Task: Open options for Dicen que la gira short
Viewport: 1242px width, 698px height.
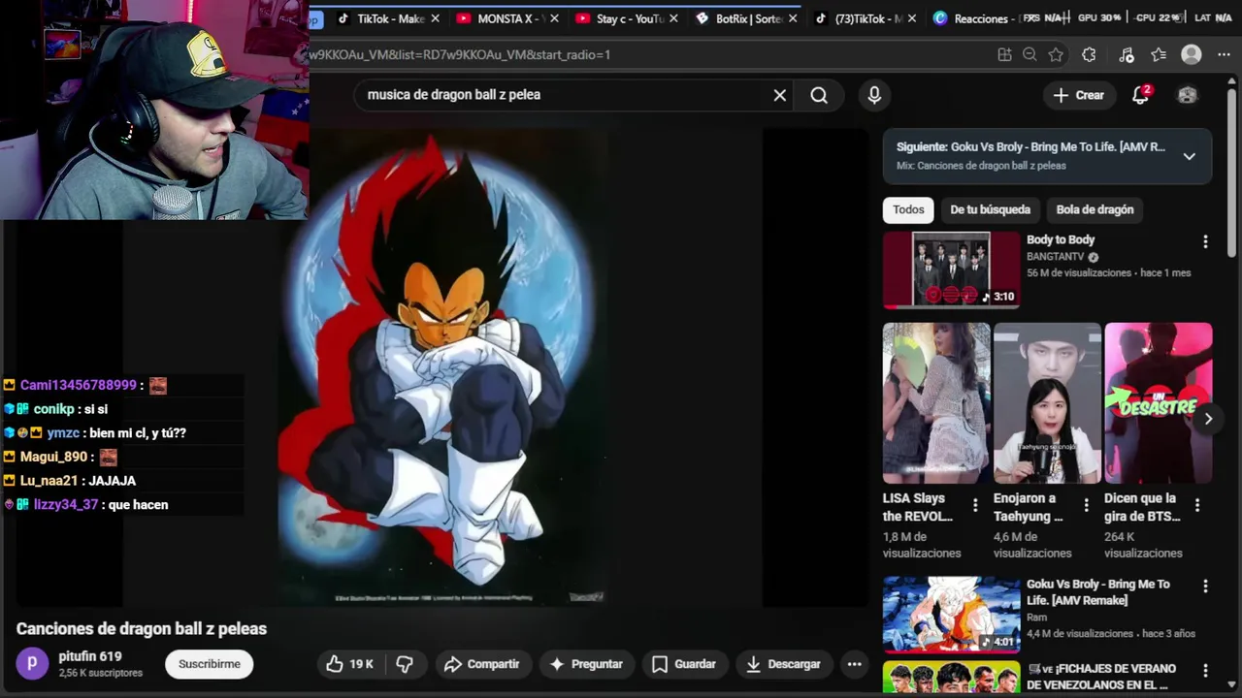Action: click(x=1196, y=505)
